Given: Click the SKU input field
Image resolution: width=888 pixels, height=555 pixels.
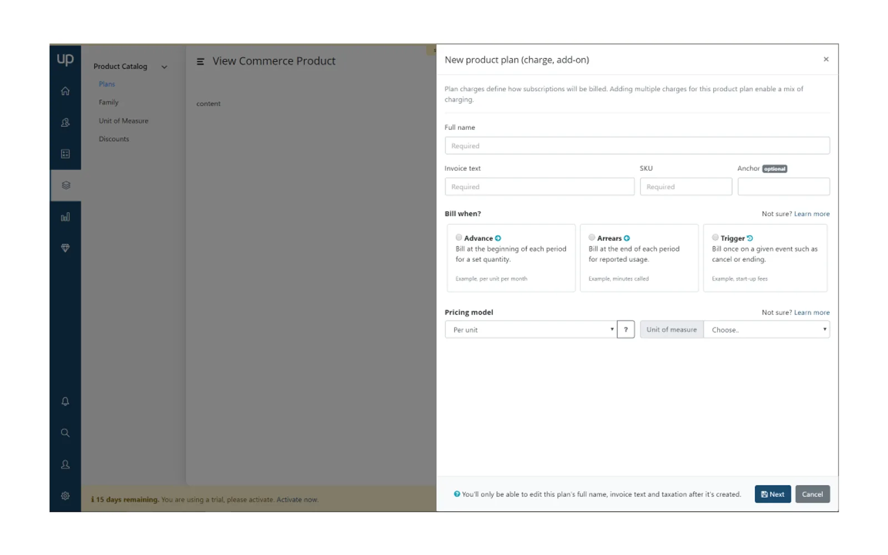Looking at the screenshot, I should (x=686, y=186).
